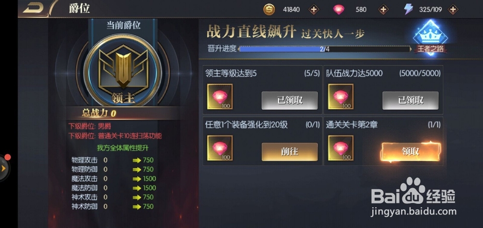View diamond reward for 队伍战力达5000

(341, 97)
